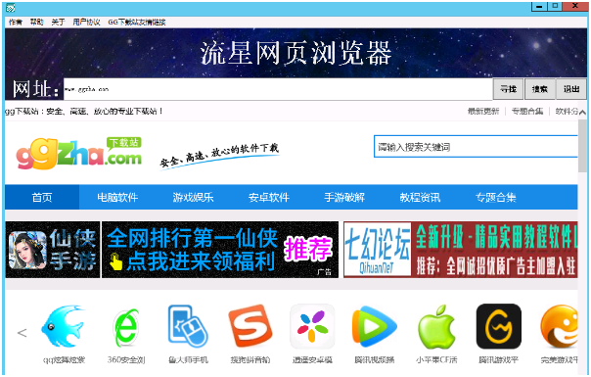591x377 pixels.
Task: Click the 搜索 button beside the address bar
Action: (540, 89)
